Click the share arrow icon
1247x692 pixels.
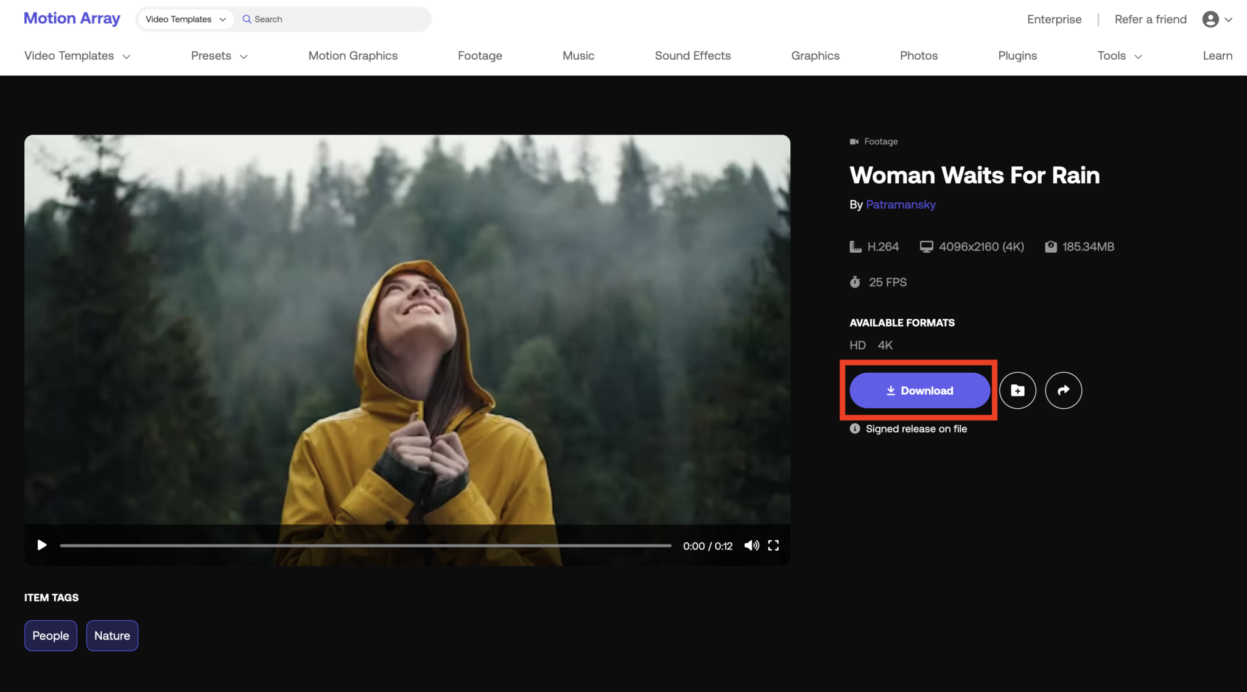[x=1063, y=390]
